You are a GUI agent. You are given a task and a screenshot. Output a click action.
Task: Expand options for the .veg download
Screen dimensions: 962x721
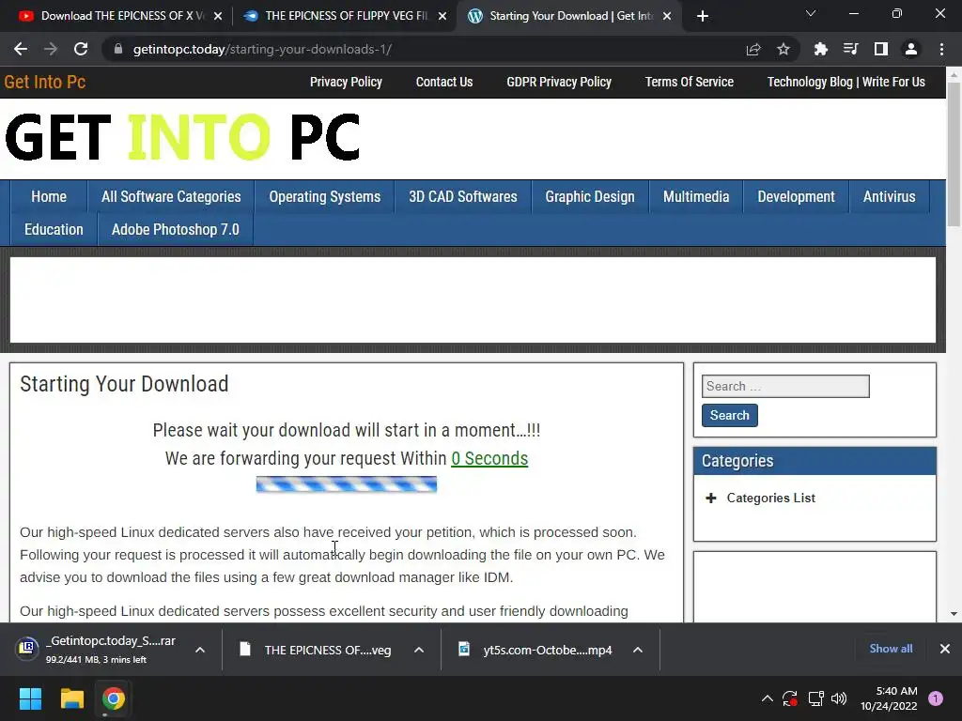click(419, 650)
